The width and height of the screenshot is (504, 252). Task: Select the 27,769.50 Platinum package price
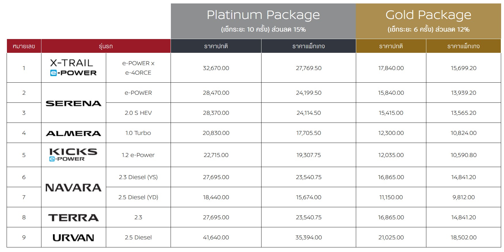coord(308,68)
